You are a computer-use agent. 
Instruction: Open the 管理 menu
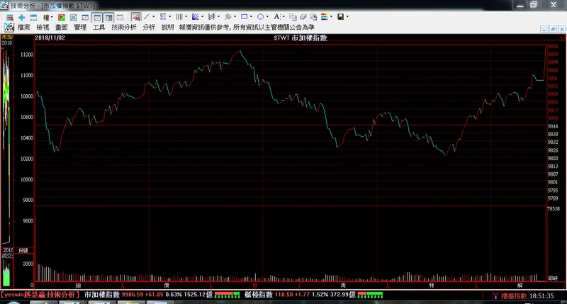[x=80, y=28]
